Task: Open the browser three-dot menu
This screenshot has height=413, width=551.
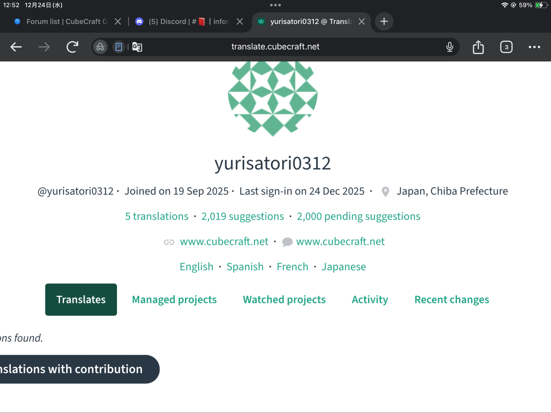Action: (x=534, y=47)
